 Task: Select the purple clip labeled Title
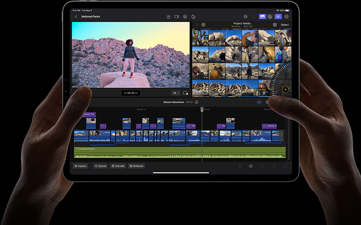[x=191, y=126]
